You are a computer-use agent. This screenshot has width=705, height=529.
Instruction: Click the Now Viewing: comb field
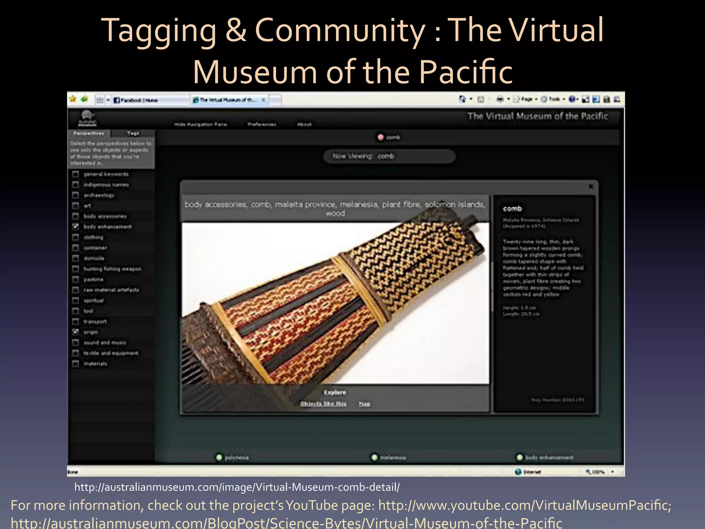point(389,156)
